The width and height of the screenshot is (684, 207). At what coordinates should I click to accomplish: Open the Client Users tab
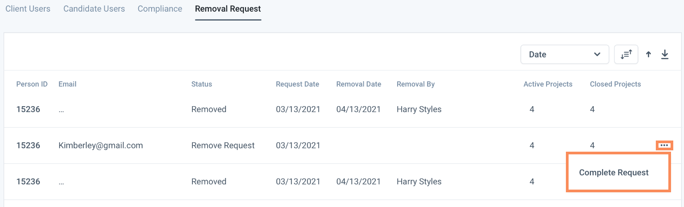click(x=28, y=9)
